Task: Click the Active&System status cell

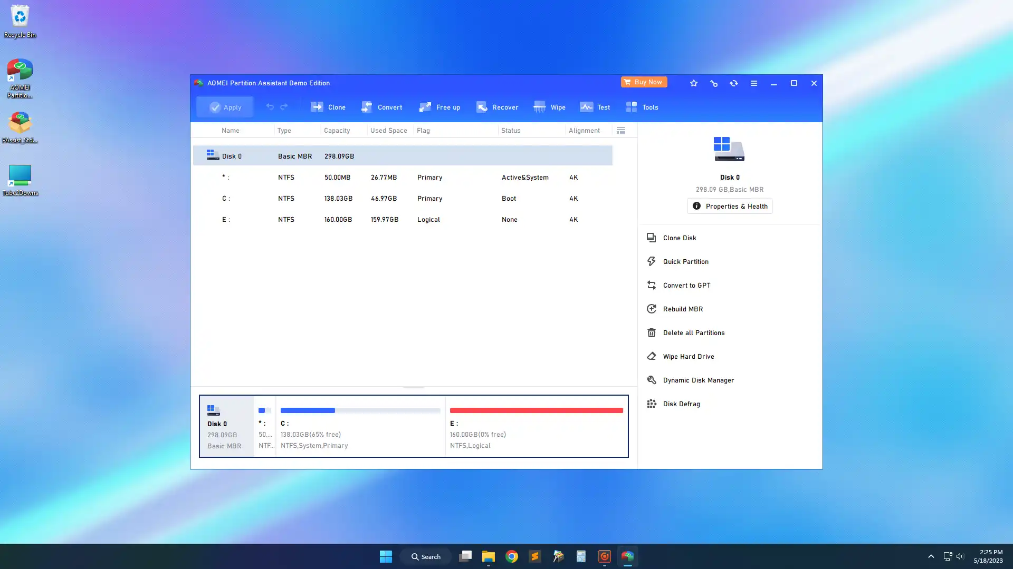Action: [525, 177]
